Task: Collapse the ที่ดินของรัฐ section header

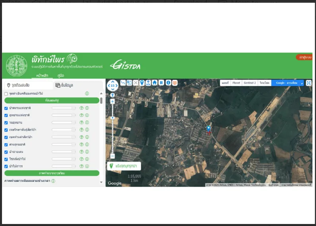Action: (52, 100)
